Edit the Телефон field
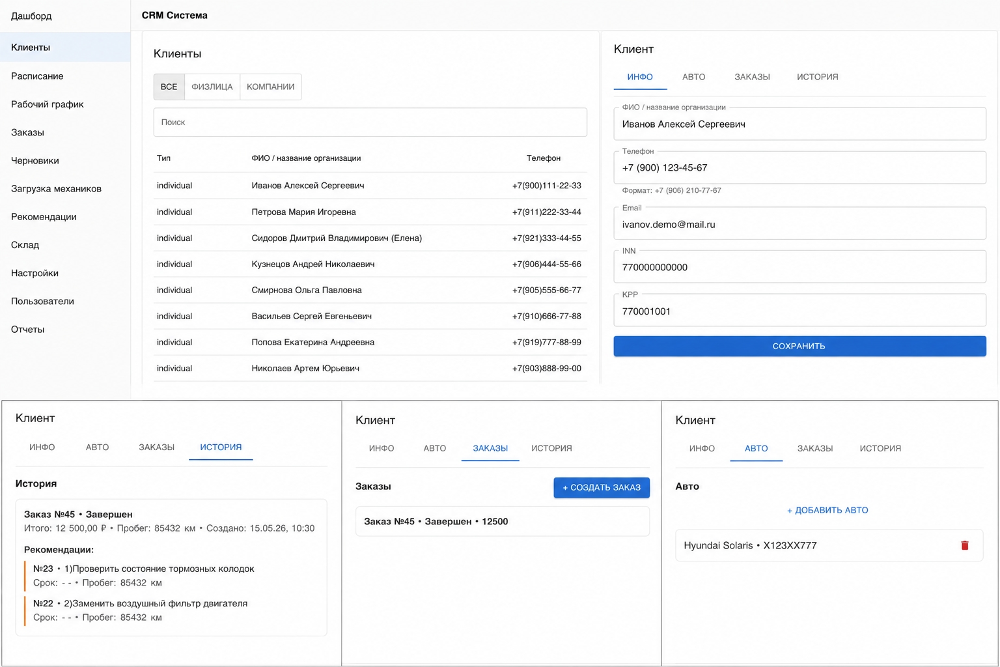1000x667 pixels. 799,167
